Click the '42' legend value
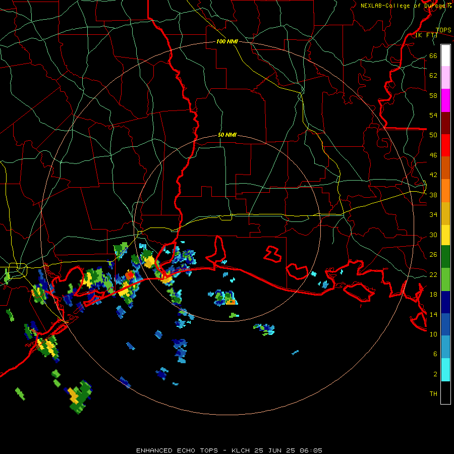 pyautogui.click(x=433, y=175)
